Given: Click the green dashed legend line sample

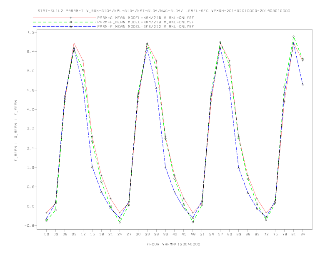Looking at the screenshot, I should click(x=65, y=22).
